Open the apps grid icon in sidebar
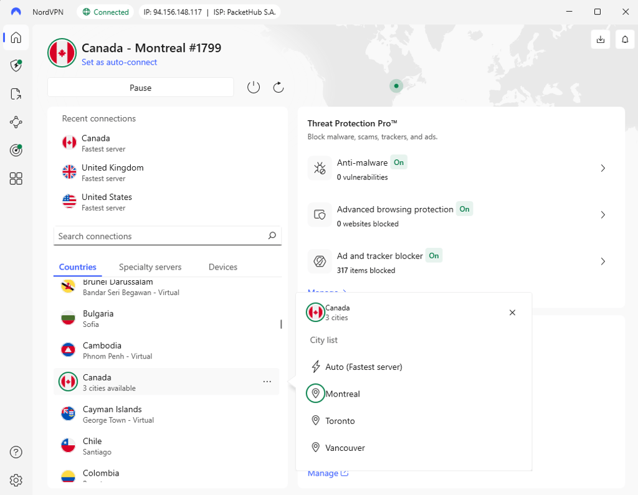This screenshot has width=638, height=495. (x=16, y=179)
